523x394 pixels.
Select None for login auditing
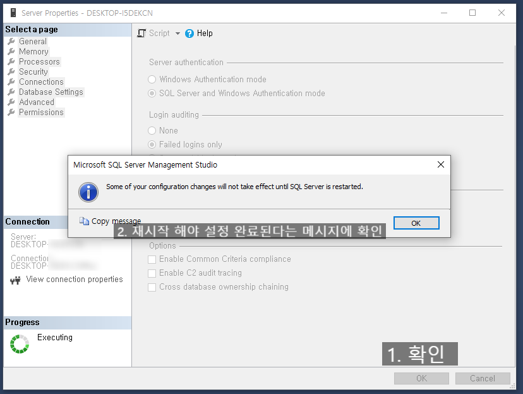(152, 130)
